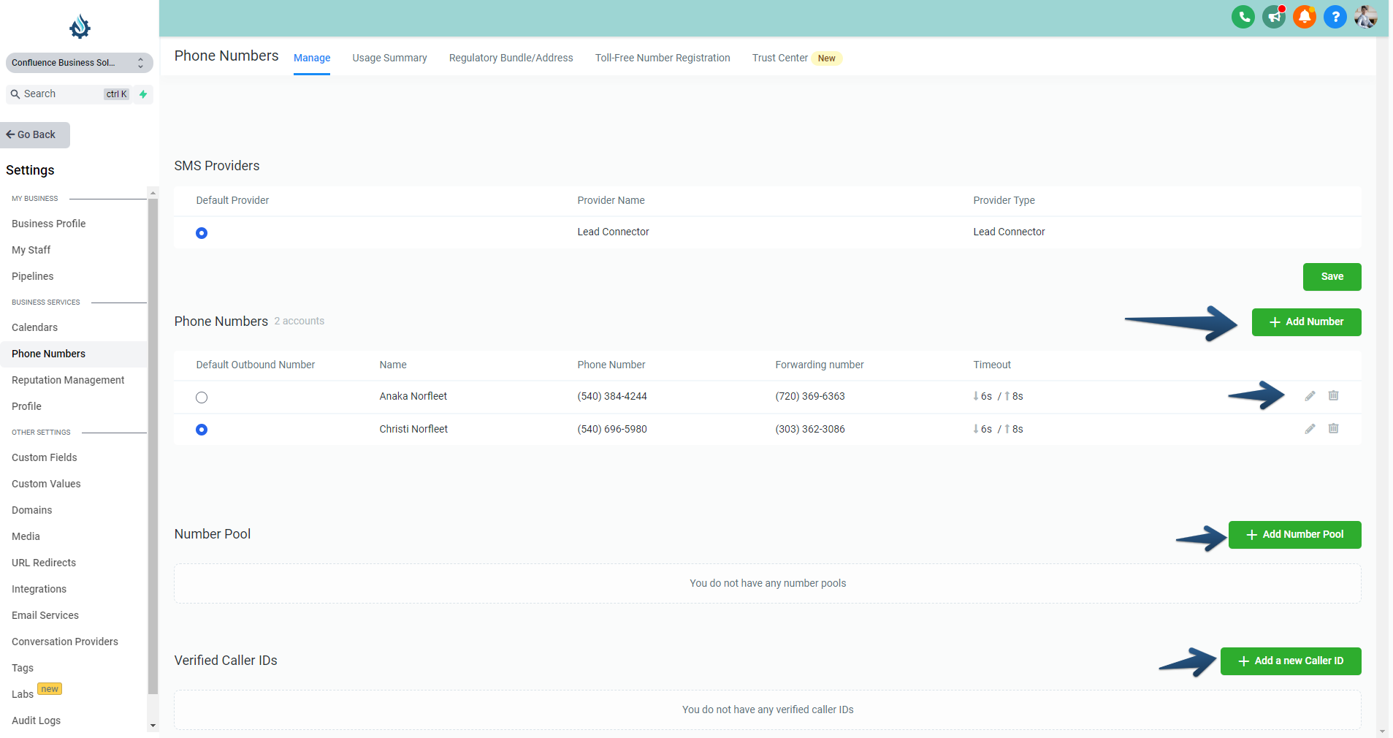The width and height of the screenshot is (1393, 738).
Task: Delete Anaka Norfleet's number with the trash icon
Action: pyautogui.click(x=1333, y=395)
